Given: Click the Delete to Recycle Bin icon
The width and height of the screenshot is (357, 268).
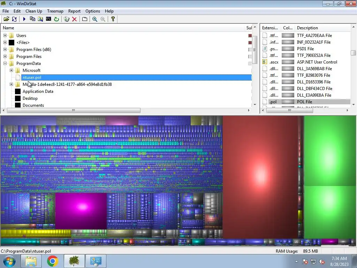Looking at the screenshot, I should (x=67, y=19).
